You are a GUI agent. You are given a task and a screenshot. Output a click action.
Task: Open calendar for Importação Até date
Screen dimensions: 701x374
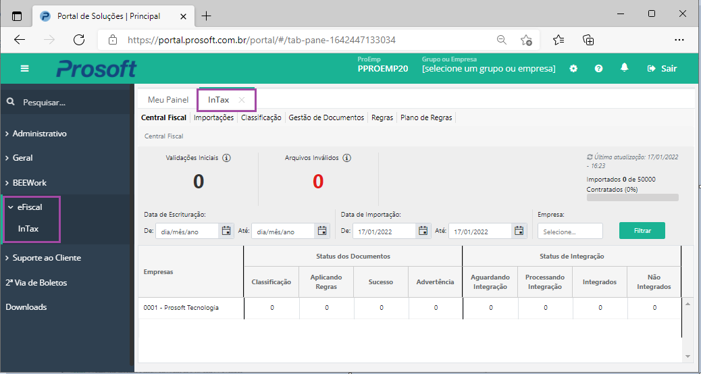pos(519,231)
